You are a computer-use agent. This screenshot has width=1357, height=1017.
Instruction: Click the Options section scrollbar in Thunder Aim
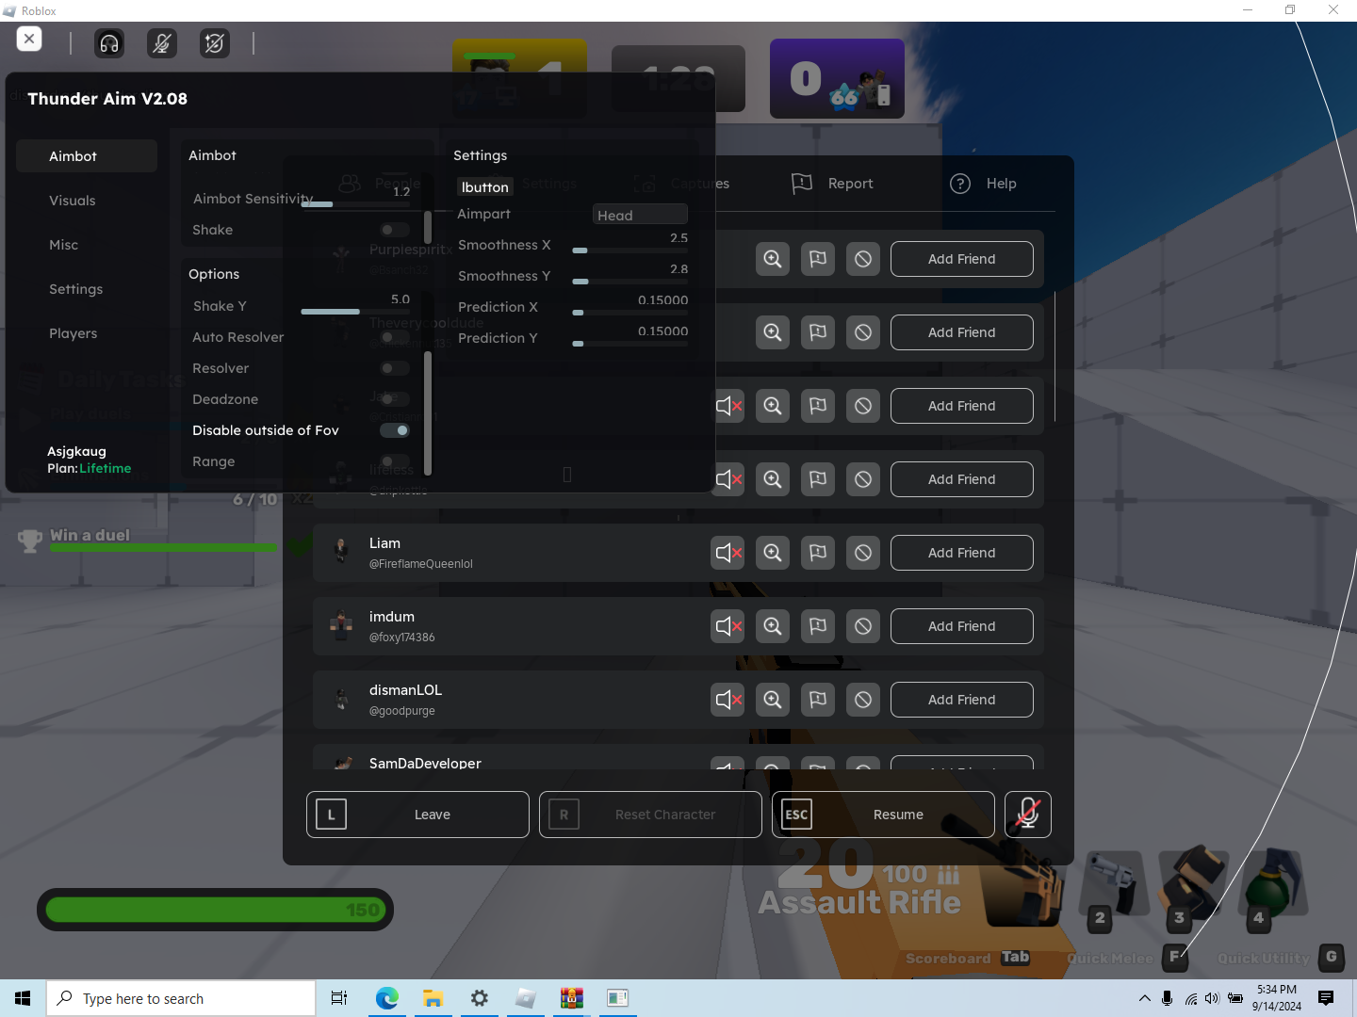coord(428,412)
